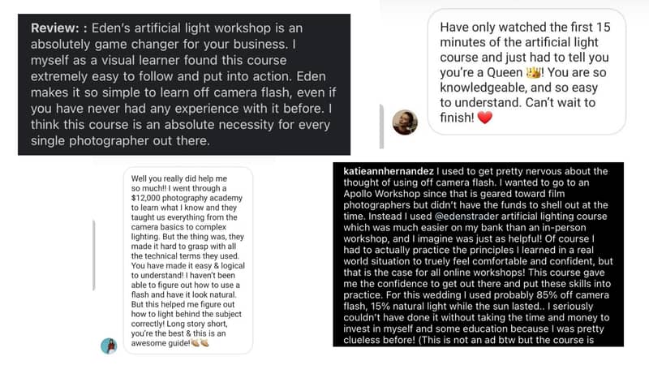Click 'single photographer out there.' review ending
The image size is (649, 365).
point(120,140)
